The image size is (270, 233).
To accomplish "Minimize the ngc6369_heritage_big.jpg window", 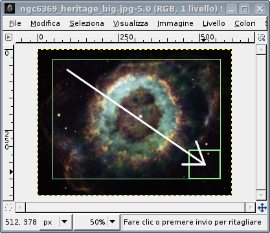I will click(x=231, y=9).
